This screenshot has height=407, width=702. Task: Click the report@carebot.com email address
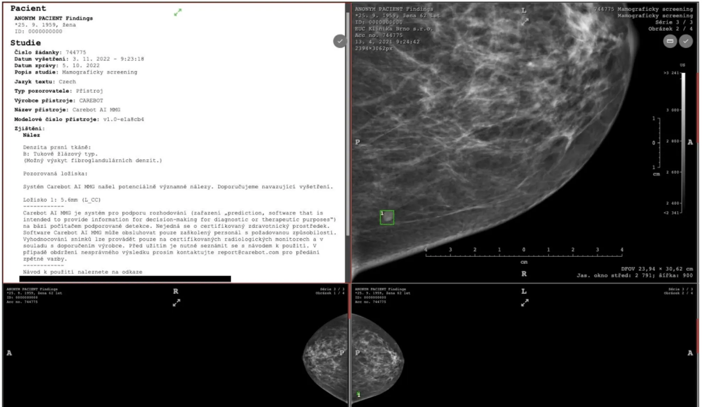[x=248, y=252]
